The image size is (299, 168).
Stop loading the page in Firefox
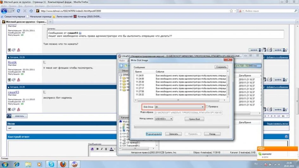pos(25,11)
